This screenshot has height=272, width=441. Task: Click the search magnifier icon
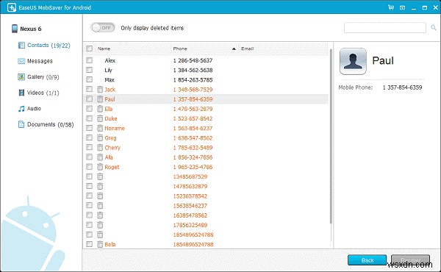(x=434, y=27)
